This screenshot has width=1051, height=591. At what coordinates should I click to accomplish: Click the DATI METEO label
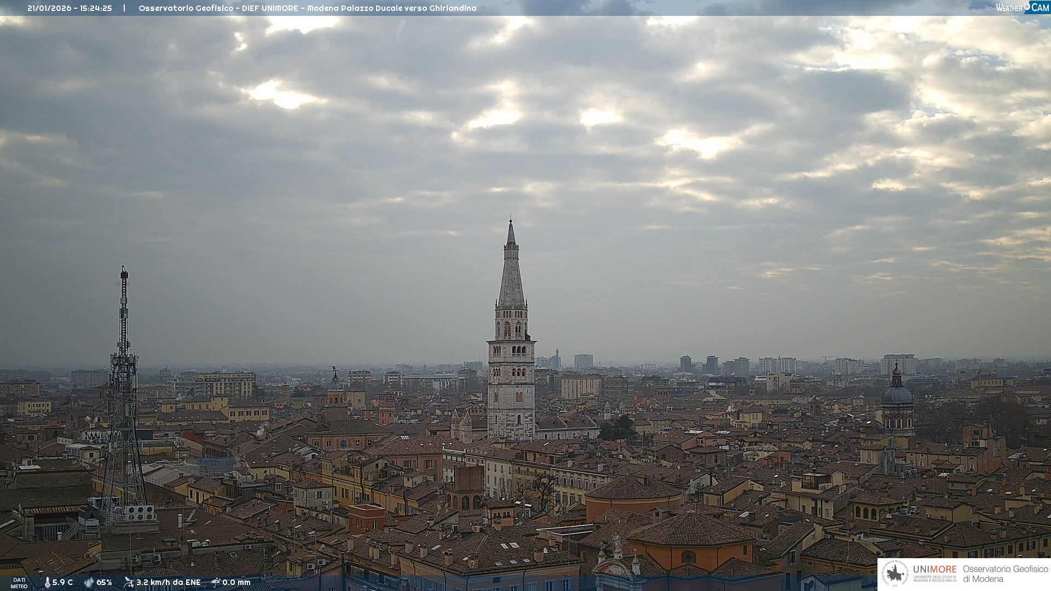(19, 583)
